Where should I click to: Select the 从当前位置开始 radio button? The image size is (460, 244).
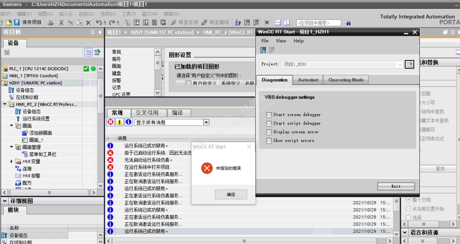408,208
